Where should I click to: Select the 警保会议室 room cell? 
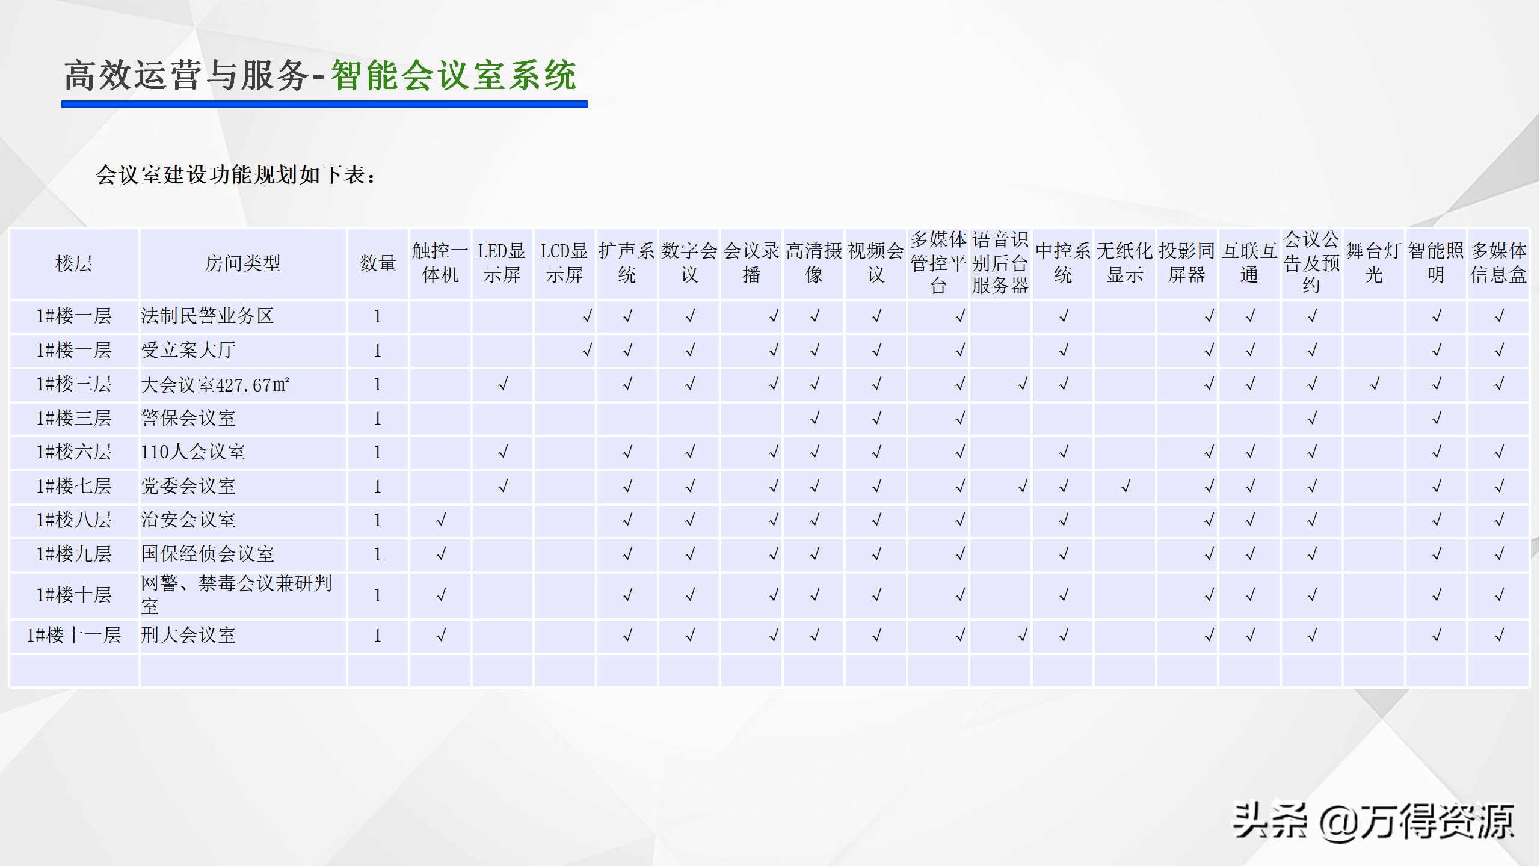click(x=188, y=418)
